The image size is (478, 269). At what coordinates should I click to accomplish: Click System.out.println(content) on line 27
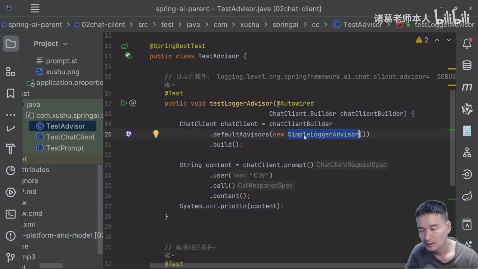click(x=232, y=206)
